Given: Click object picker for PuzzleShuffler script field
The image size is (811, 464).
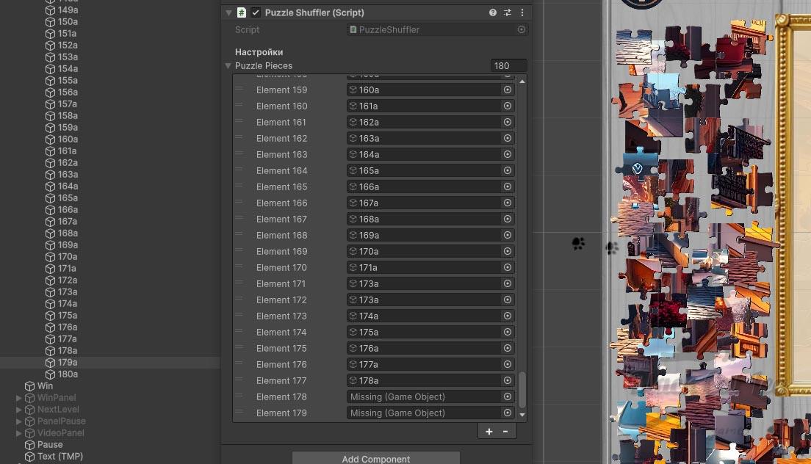Looking at the screenshot, I should [x=522, y=29].
